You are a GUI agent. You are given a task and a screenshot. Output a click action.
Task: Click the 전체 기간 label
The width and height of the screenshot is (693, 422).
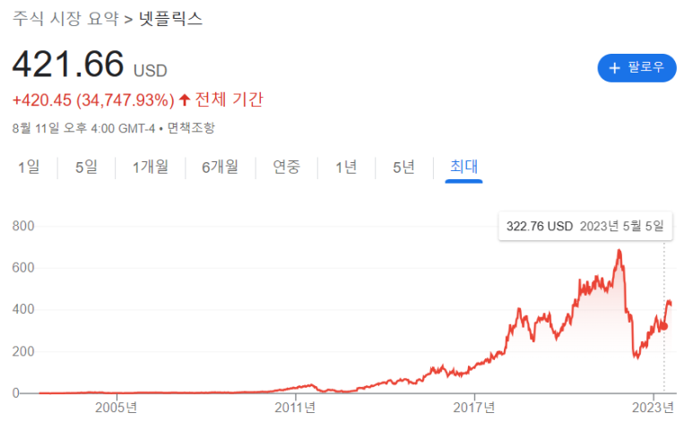(x=230, y=99)
